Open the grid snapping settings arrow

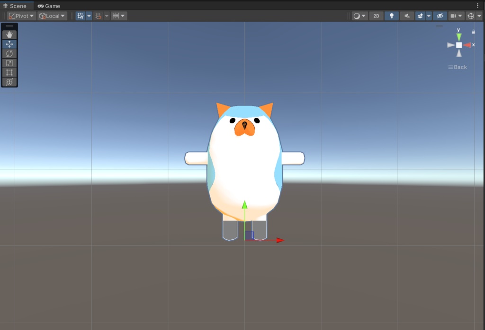[107, 16]
